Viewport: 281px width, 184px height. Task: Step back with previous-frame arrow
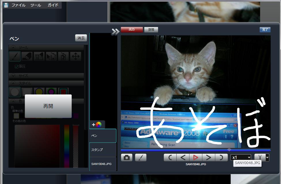click(183, 158)
